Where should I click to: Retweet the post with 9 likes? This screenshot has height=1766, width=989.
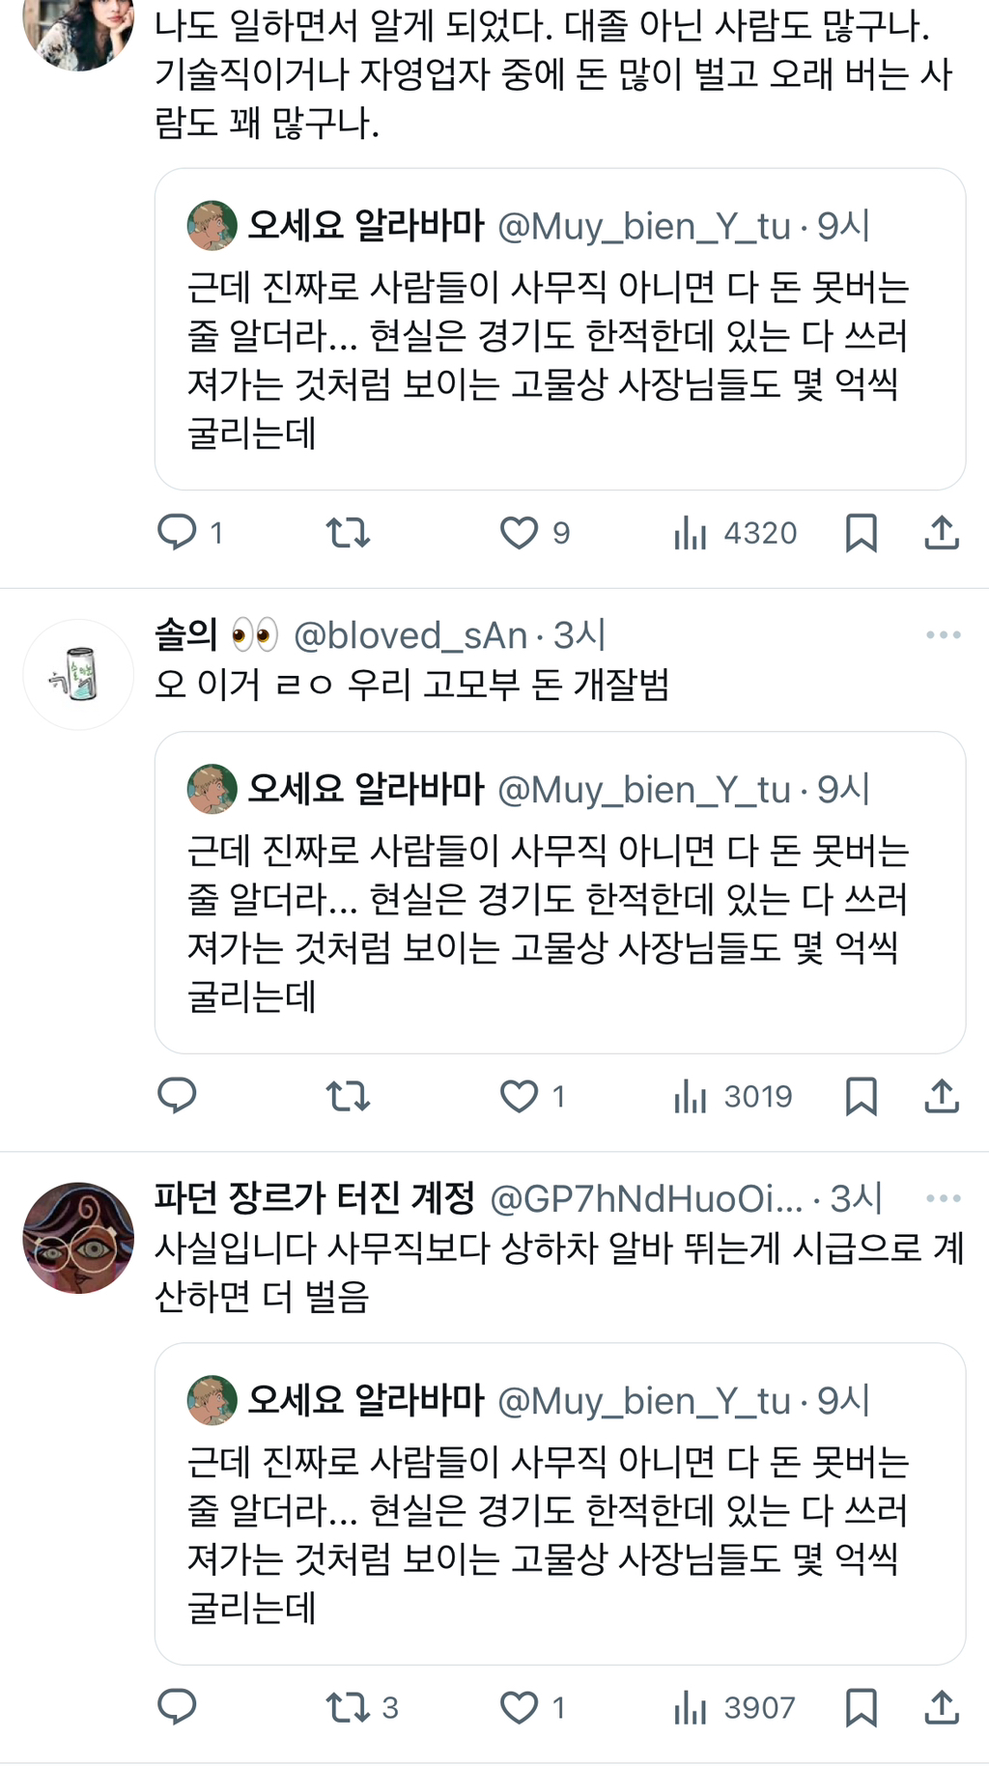coord(348,532)
